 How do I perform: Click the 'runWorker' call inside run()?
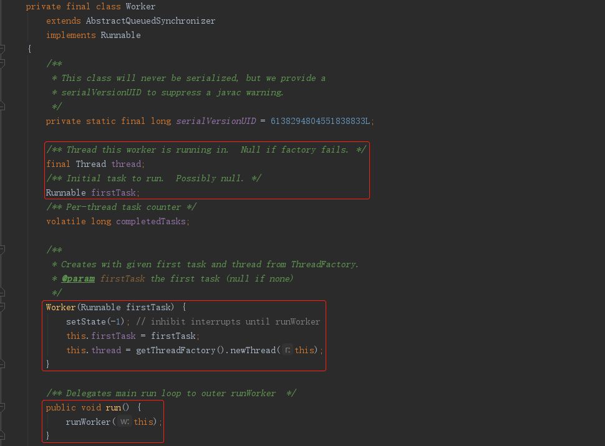(x=88, y=422)
